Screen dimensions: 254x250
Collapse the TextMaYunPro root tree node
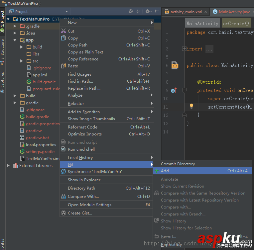(x=8, y=19)
